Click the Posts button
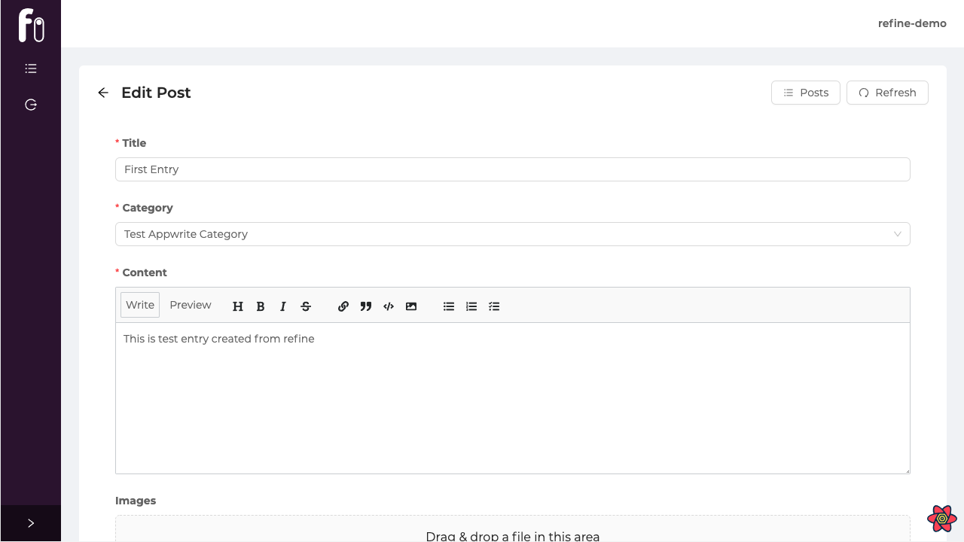Screen dimensions: 964x542 805,93
